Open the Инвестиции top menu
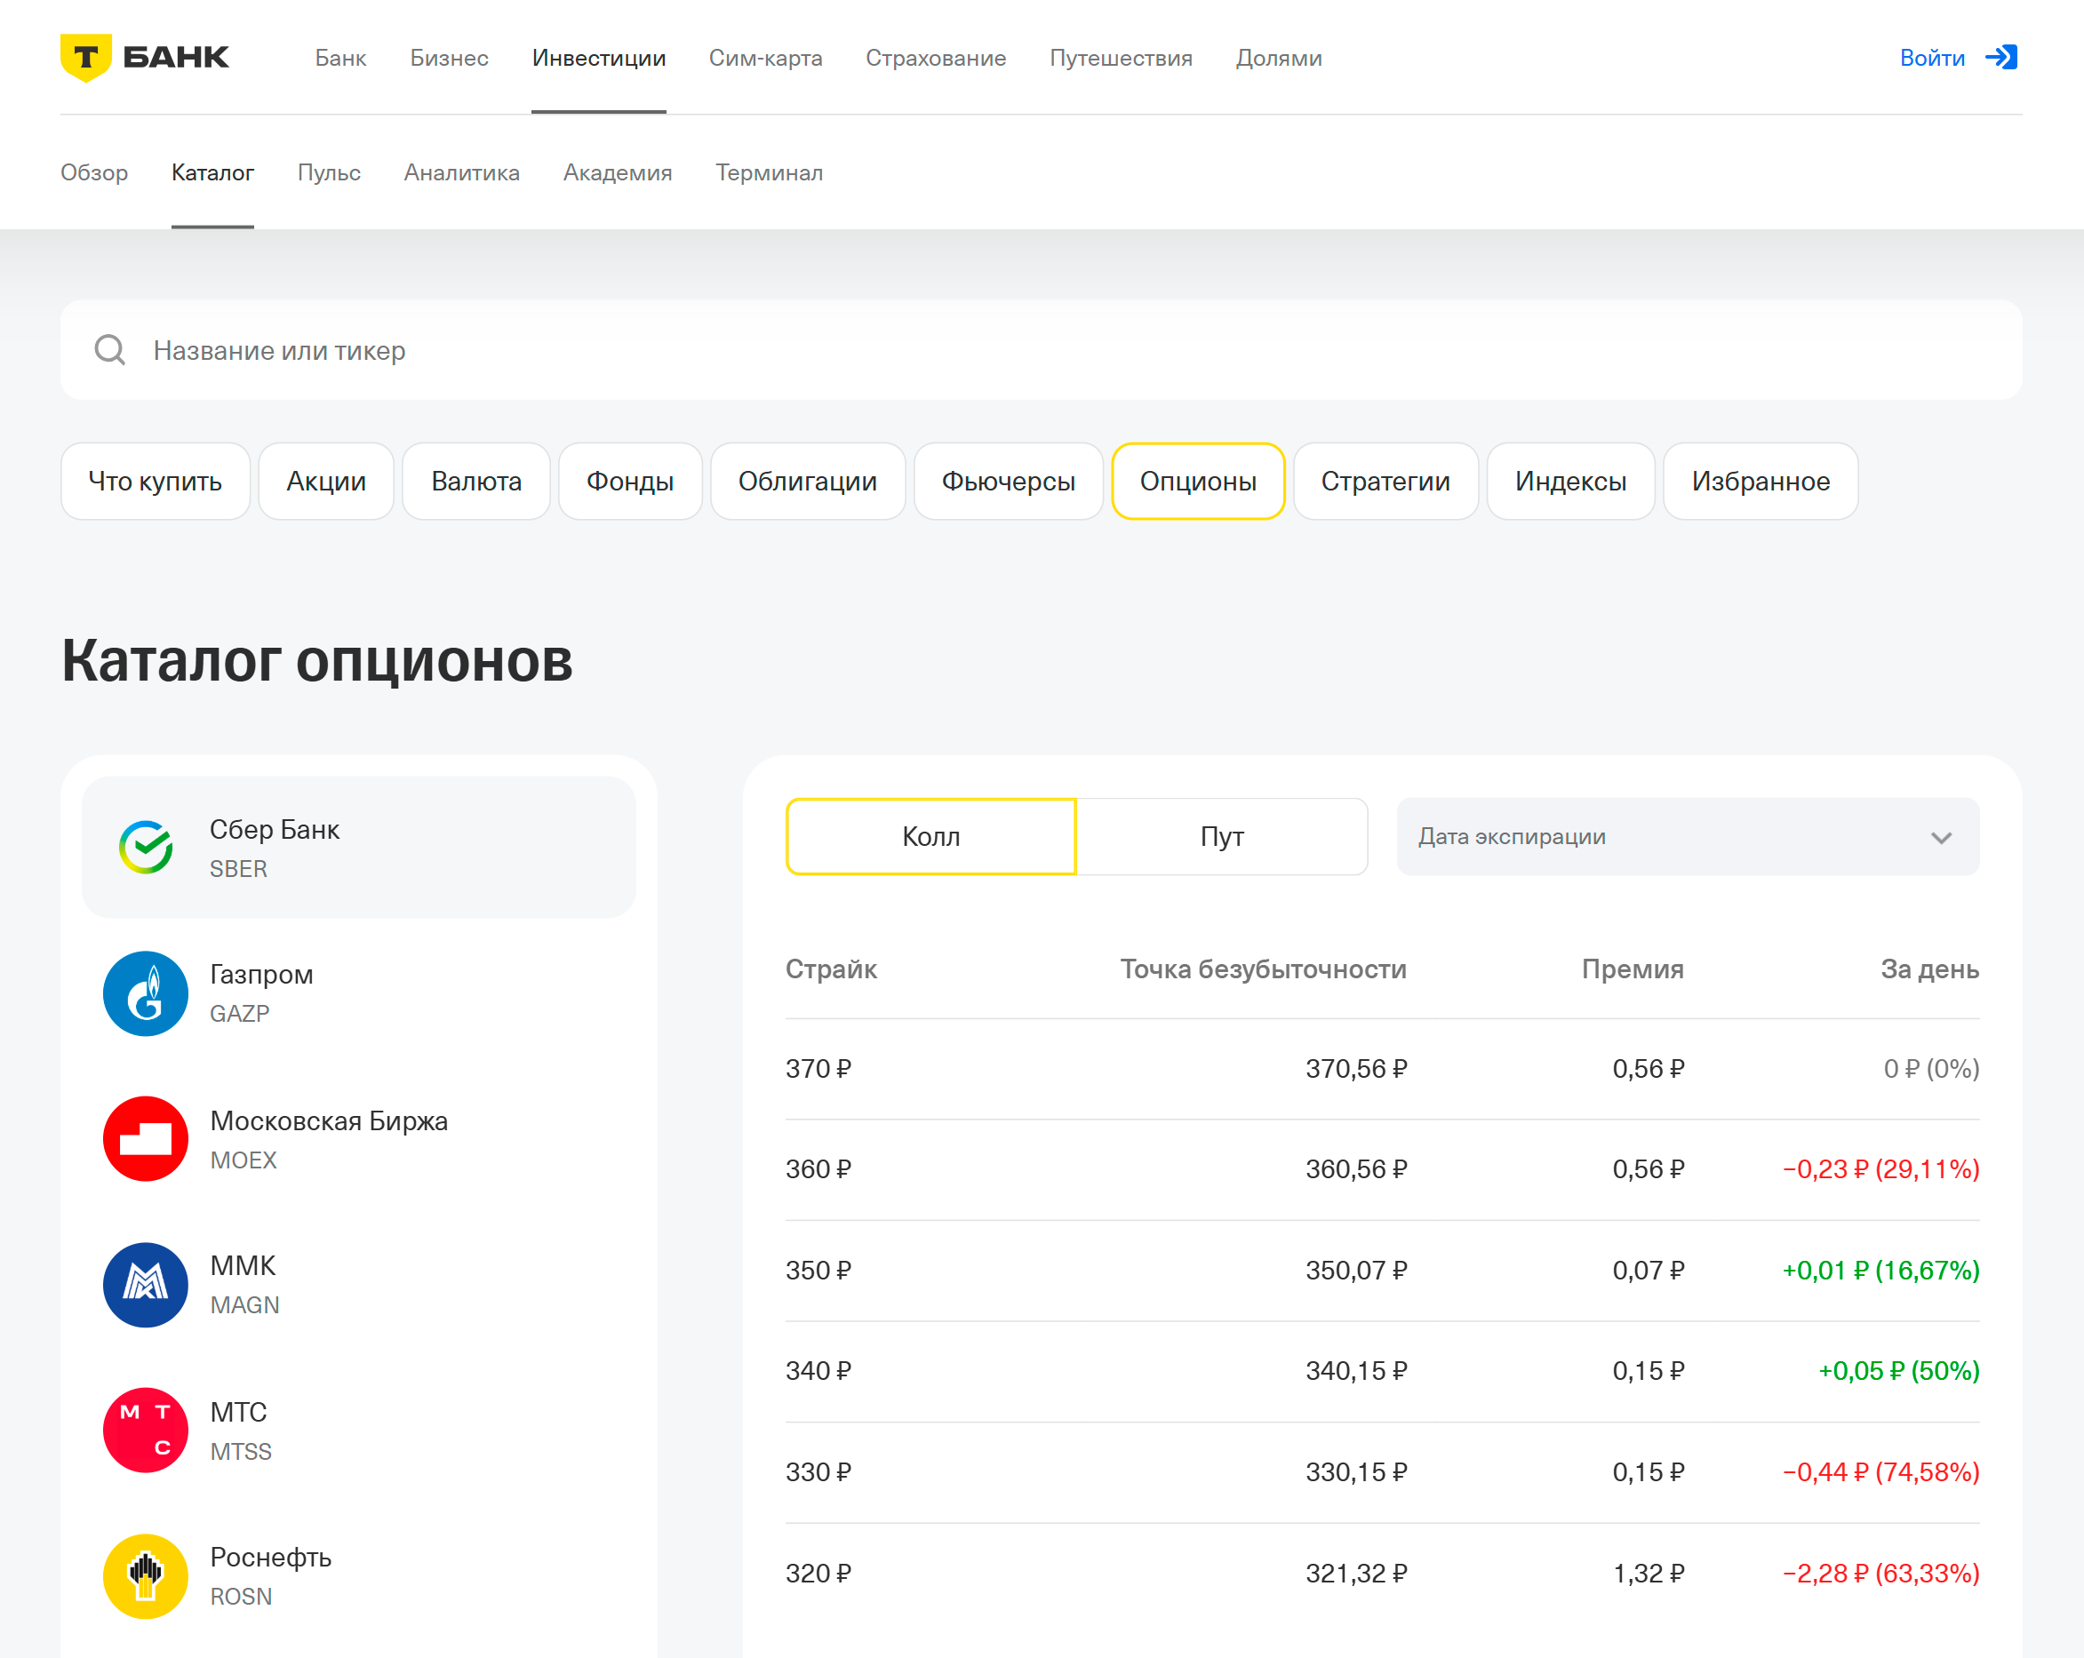 (598, 58)
